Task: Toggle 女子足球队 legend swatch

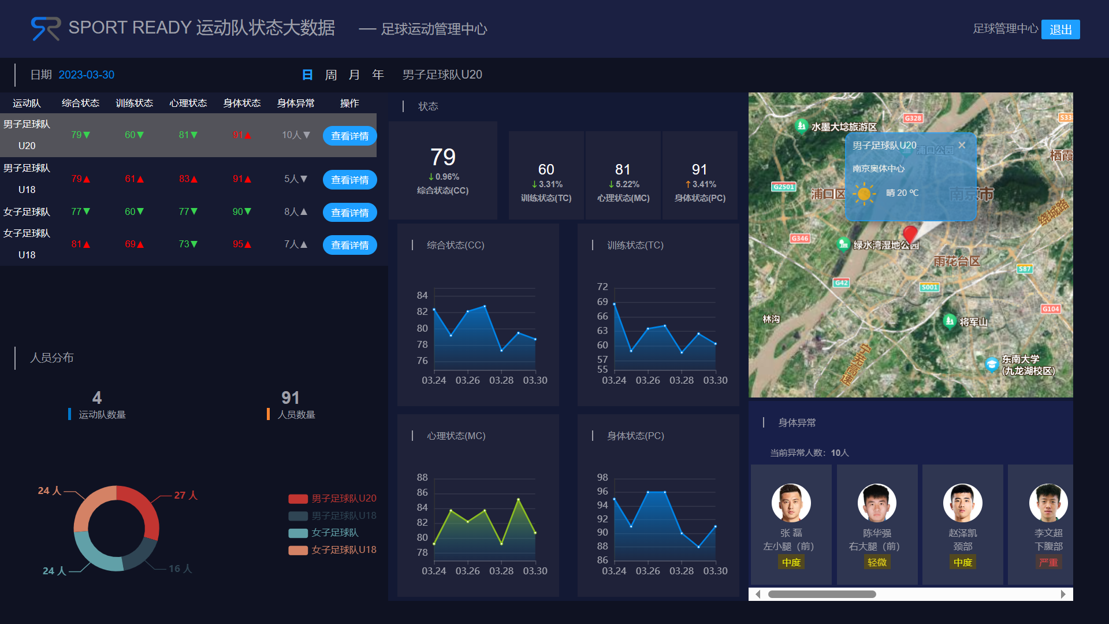Action: coord(298,533)
